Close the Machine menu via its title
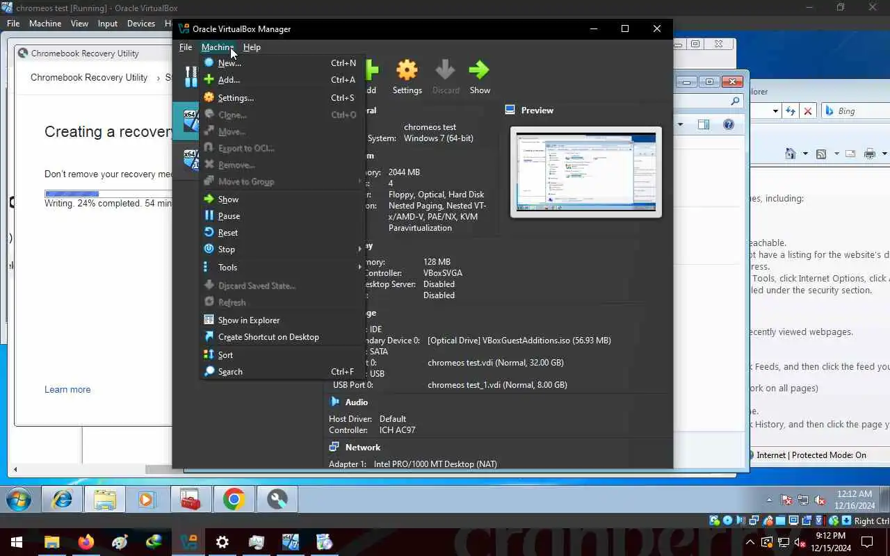This screenshot has height=556, width=890. (218, 47)
